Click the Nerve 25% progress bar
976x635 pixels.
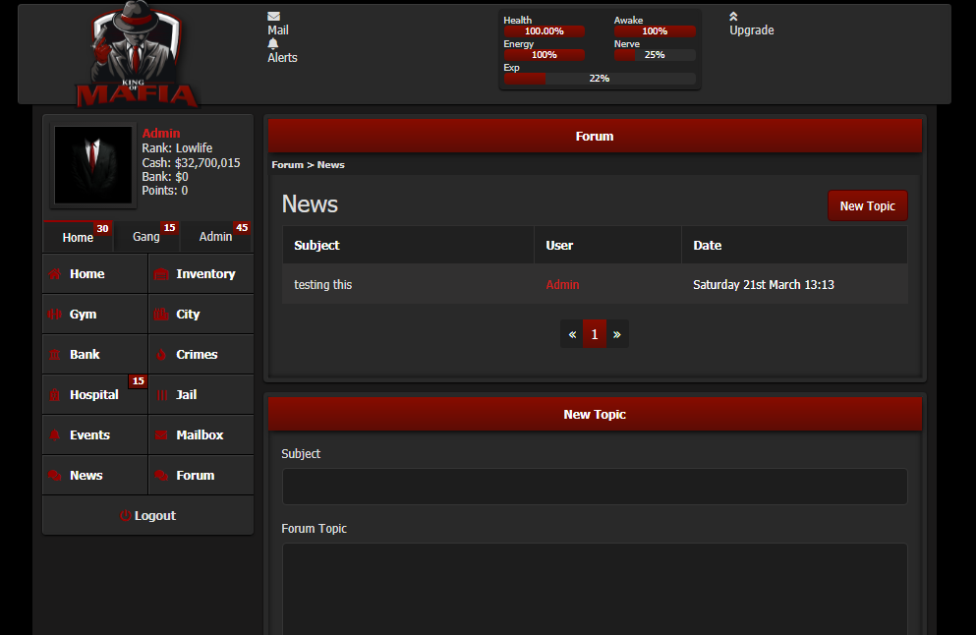(x=655, y=55)
